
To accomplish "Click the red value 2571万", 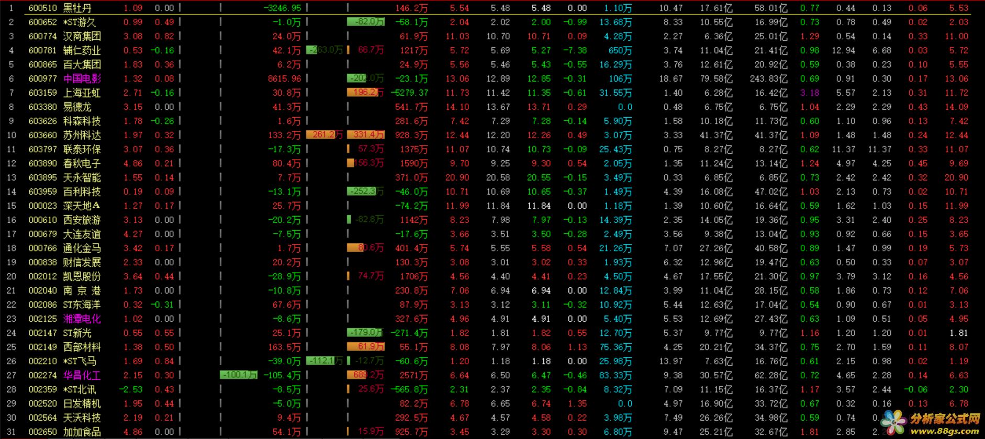I will (413, 375).
